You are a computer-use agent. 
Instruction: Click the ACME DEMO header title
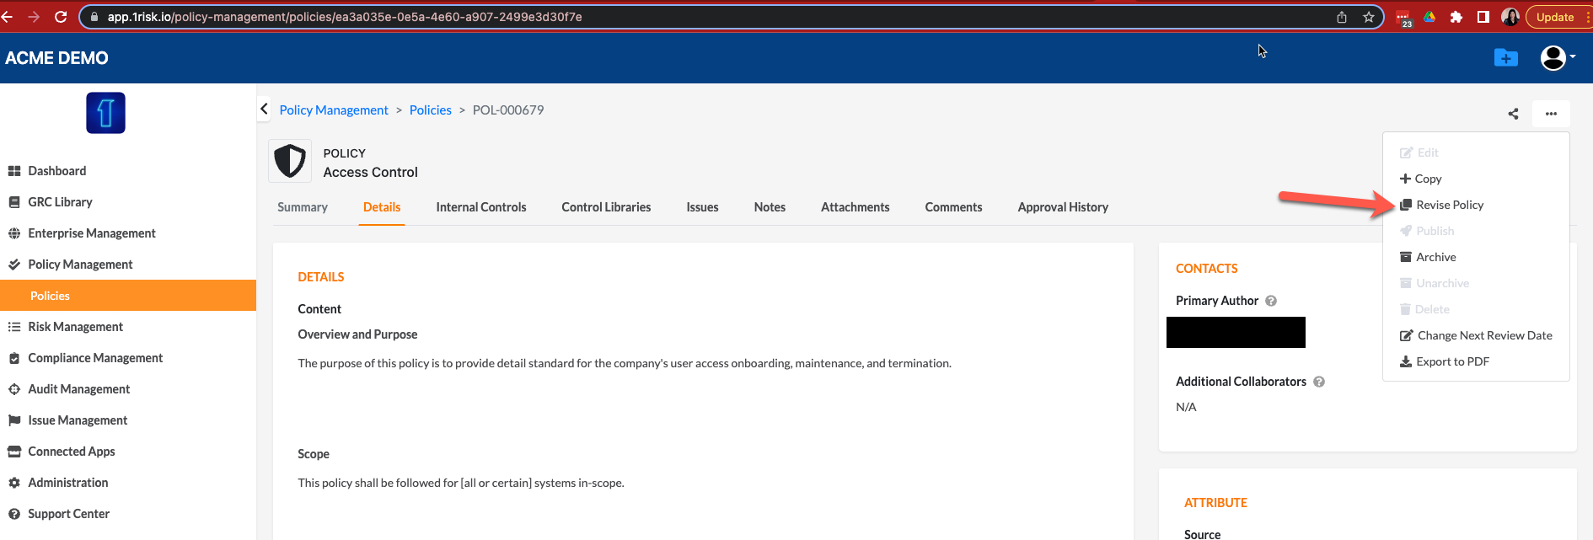(x=56, y=58)
